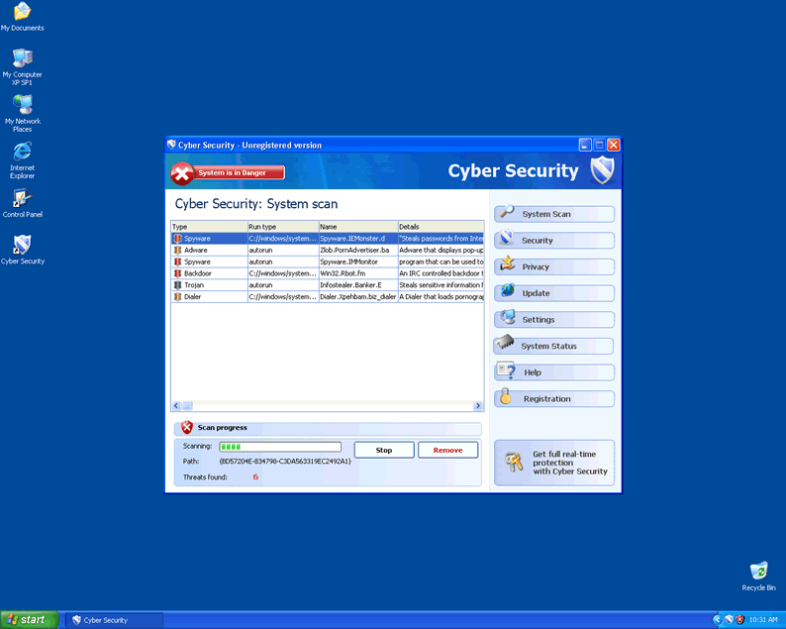Click the scanning progress bar

tap(279, 448)
